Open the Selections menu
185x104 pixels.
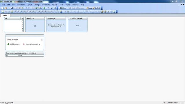point(21,5)
